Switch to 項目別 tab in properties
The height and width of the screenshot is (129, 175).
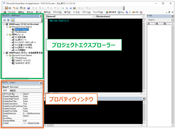click(x=13, y=91)
